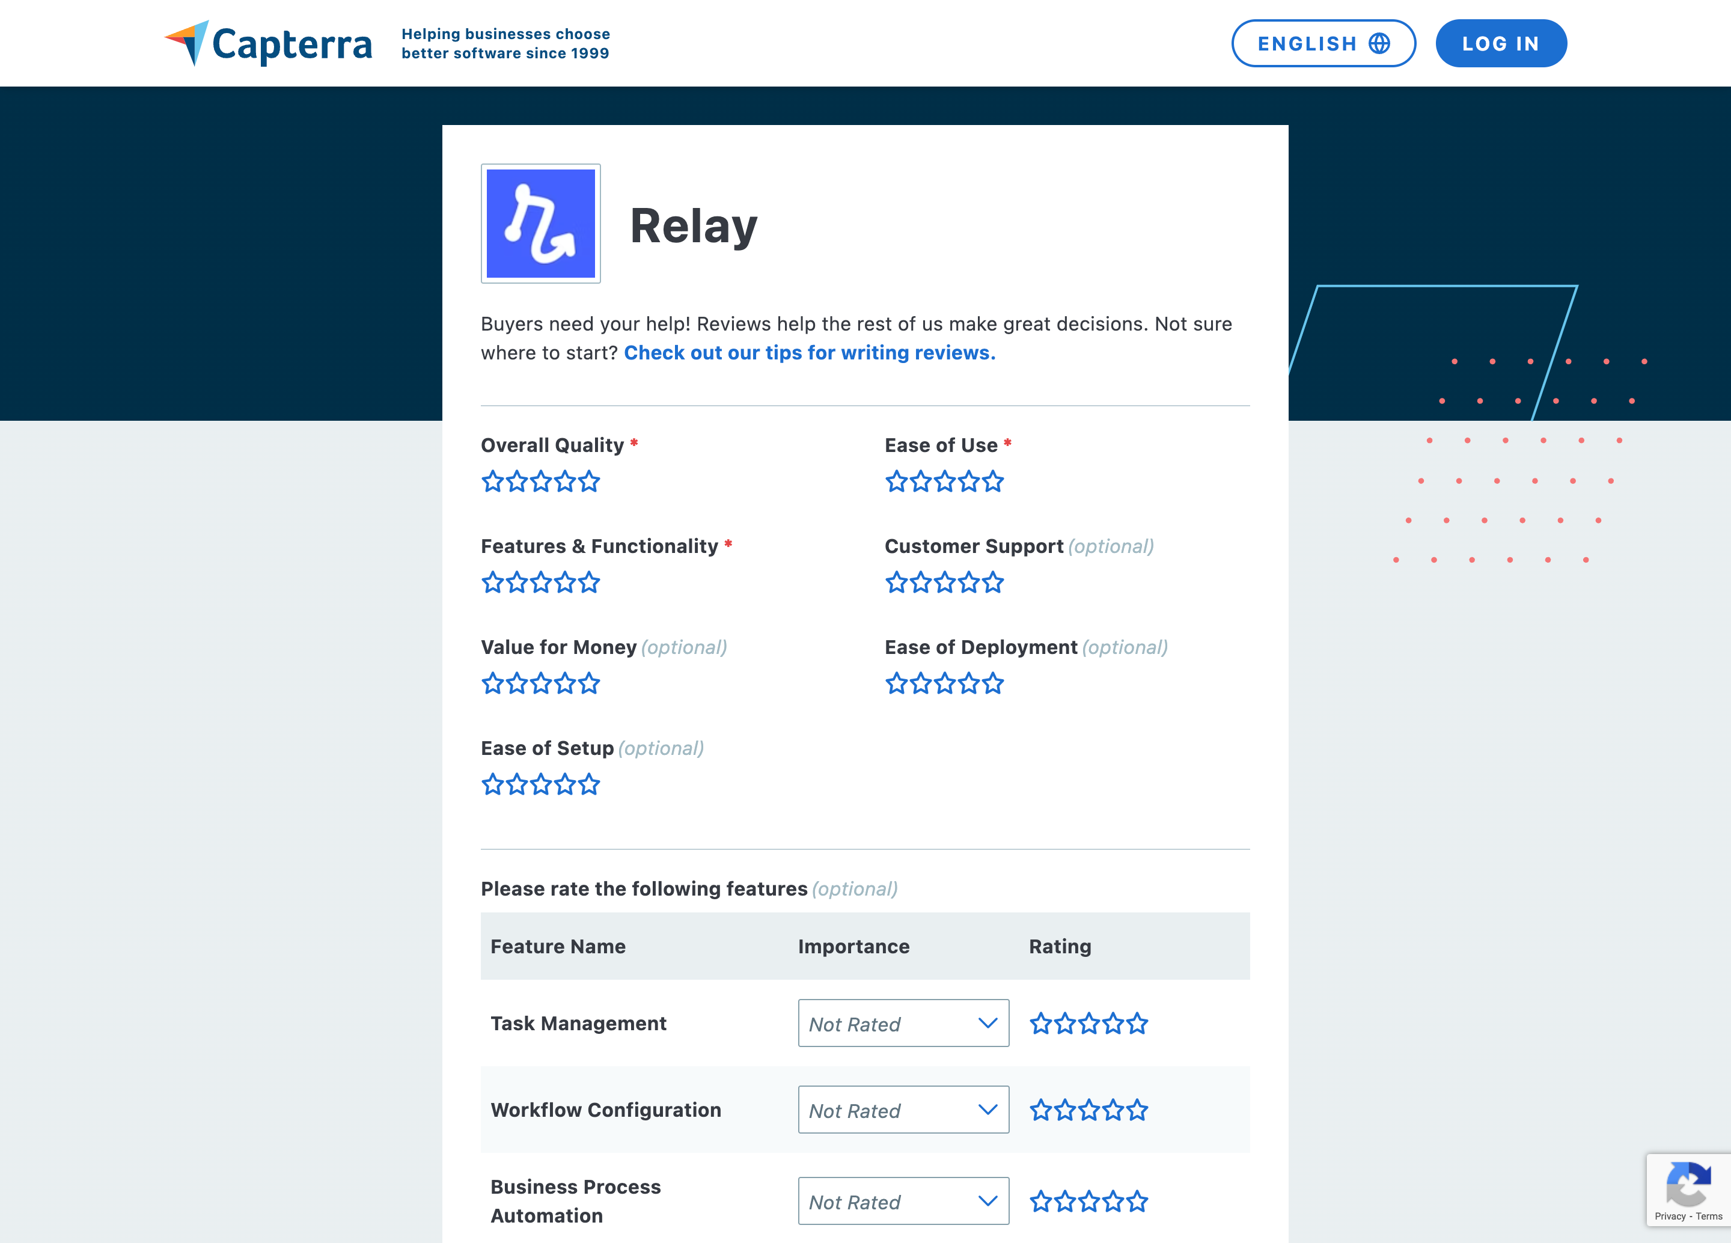Rate Workflow Configuration five stars
This screenshot has height=1243, width=1731.
point(1137,1110)
